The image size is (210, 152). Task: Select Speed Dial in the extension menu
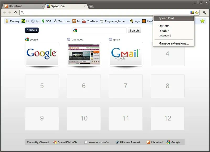[174, 18]
